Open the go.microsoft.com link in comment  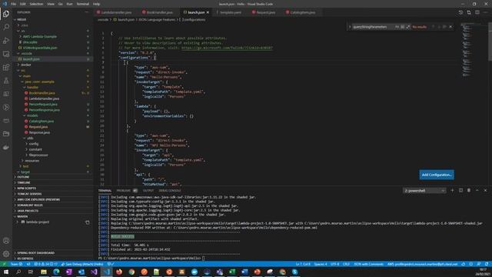227,48
